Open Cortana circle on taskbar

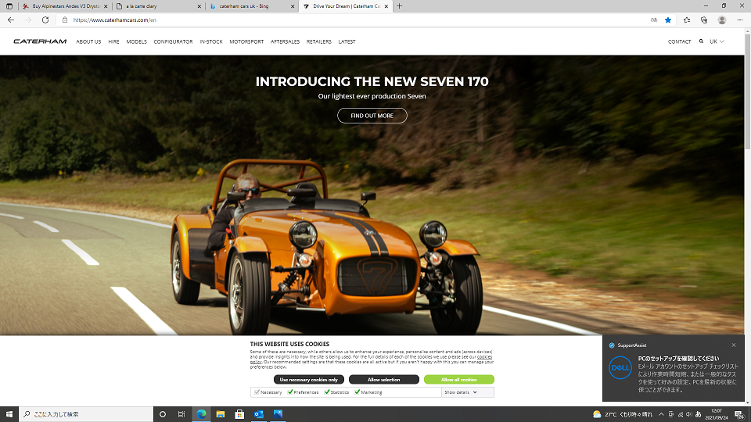(x=163, y=414)
